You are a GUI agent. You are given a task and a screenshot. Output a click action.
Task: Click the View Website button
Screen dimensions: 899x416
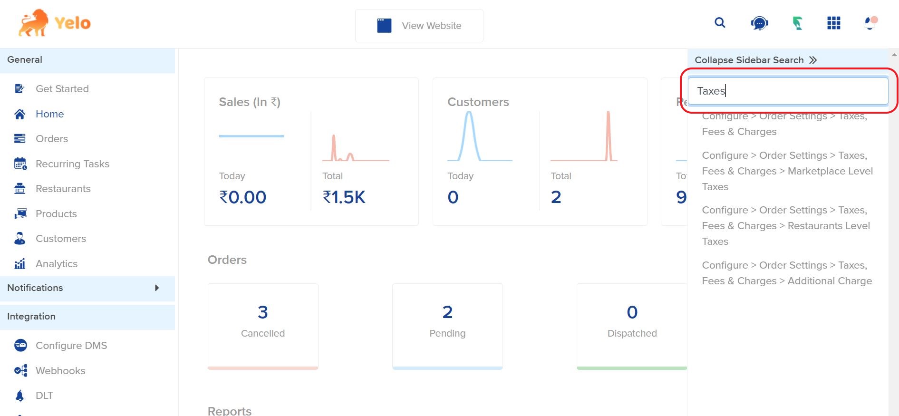pyautogui.click(x=419, y=26)
